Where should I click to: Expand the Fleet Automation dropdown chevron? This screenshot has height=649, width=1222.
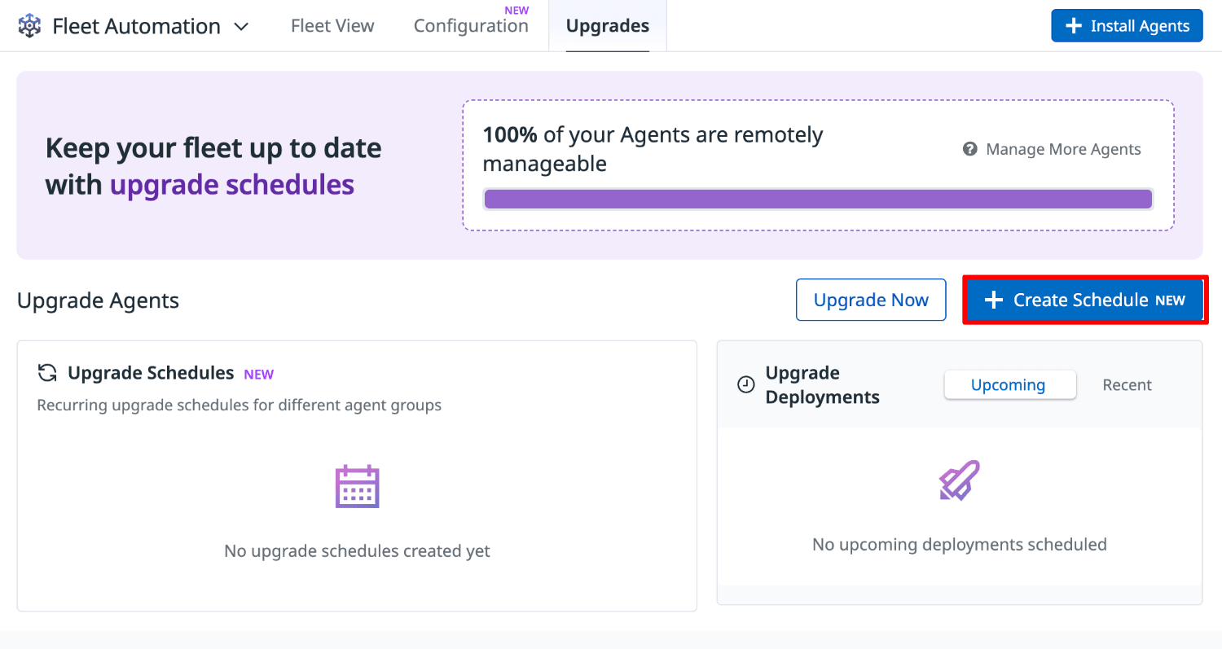tap(241, 26)
